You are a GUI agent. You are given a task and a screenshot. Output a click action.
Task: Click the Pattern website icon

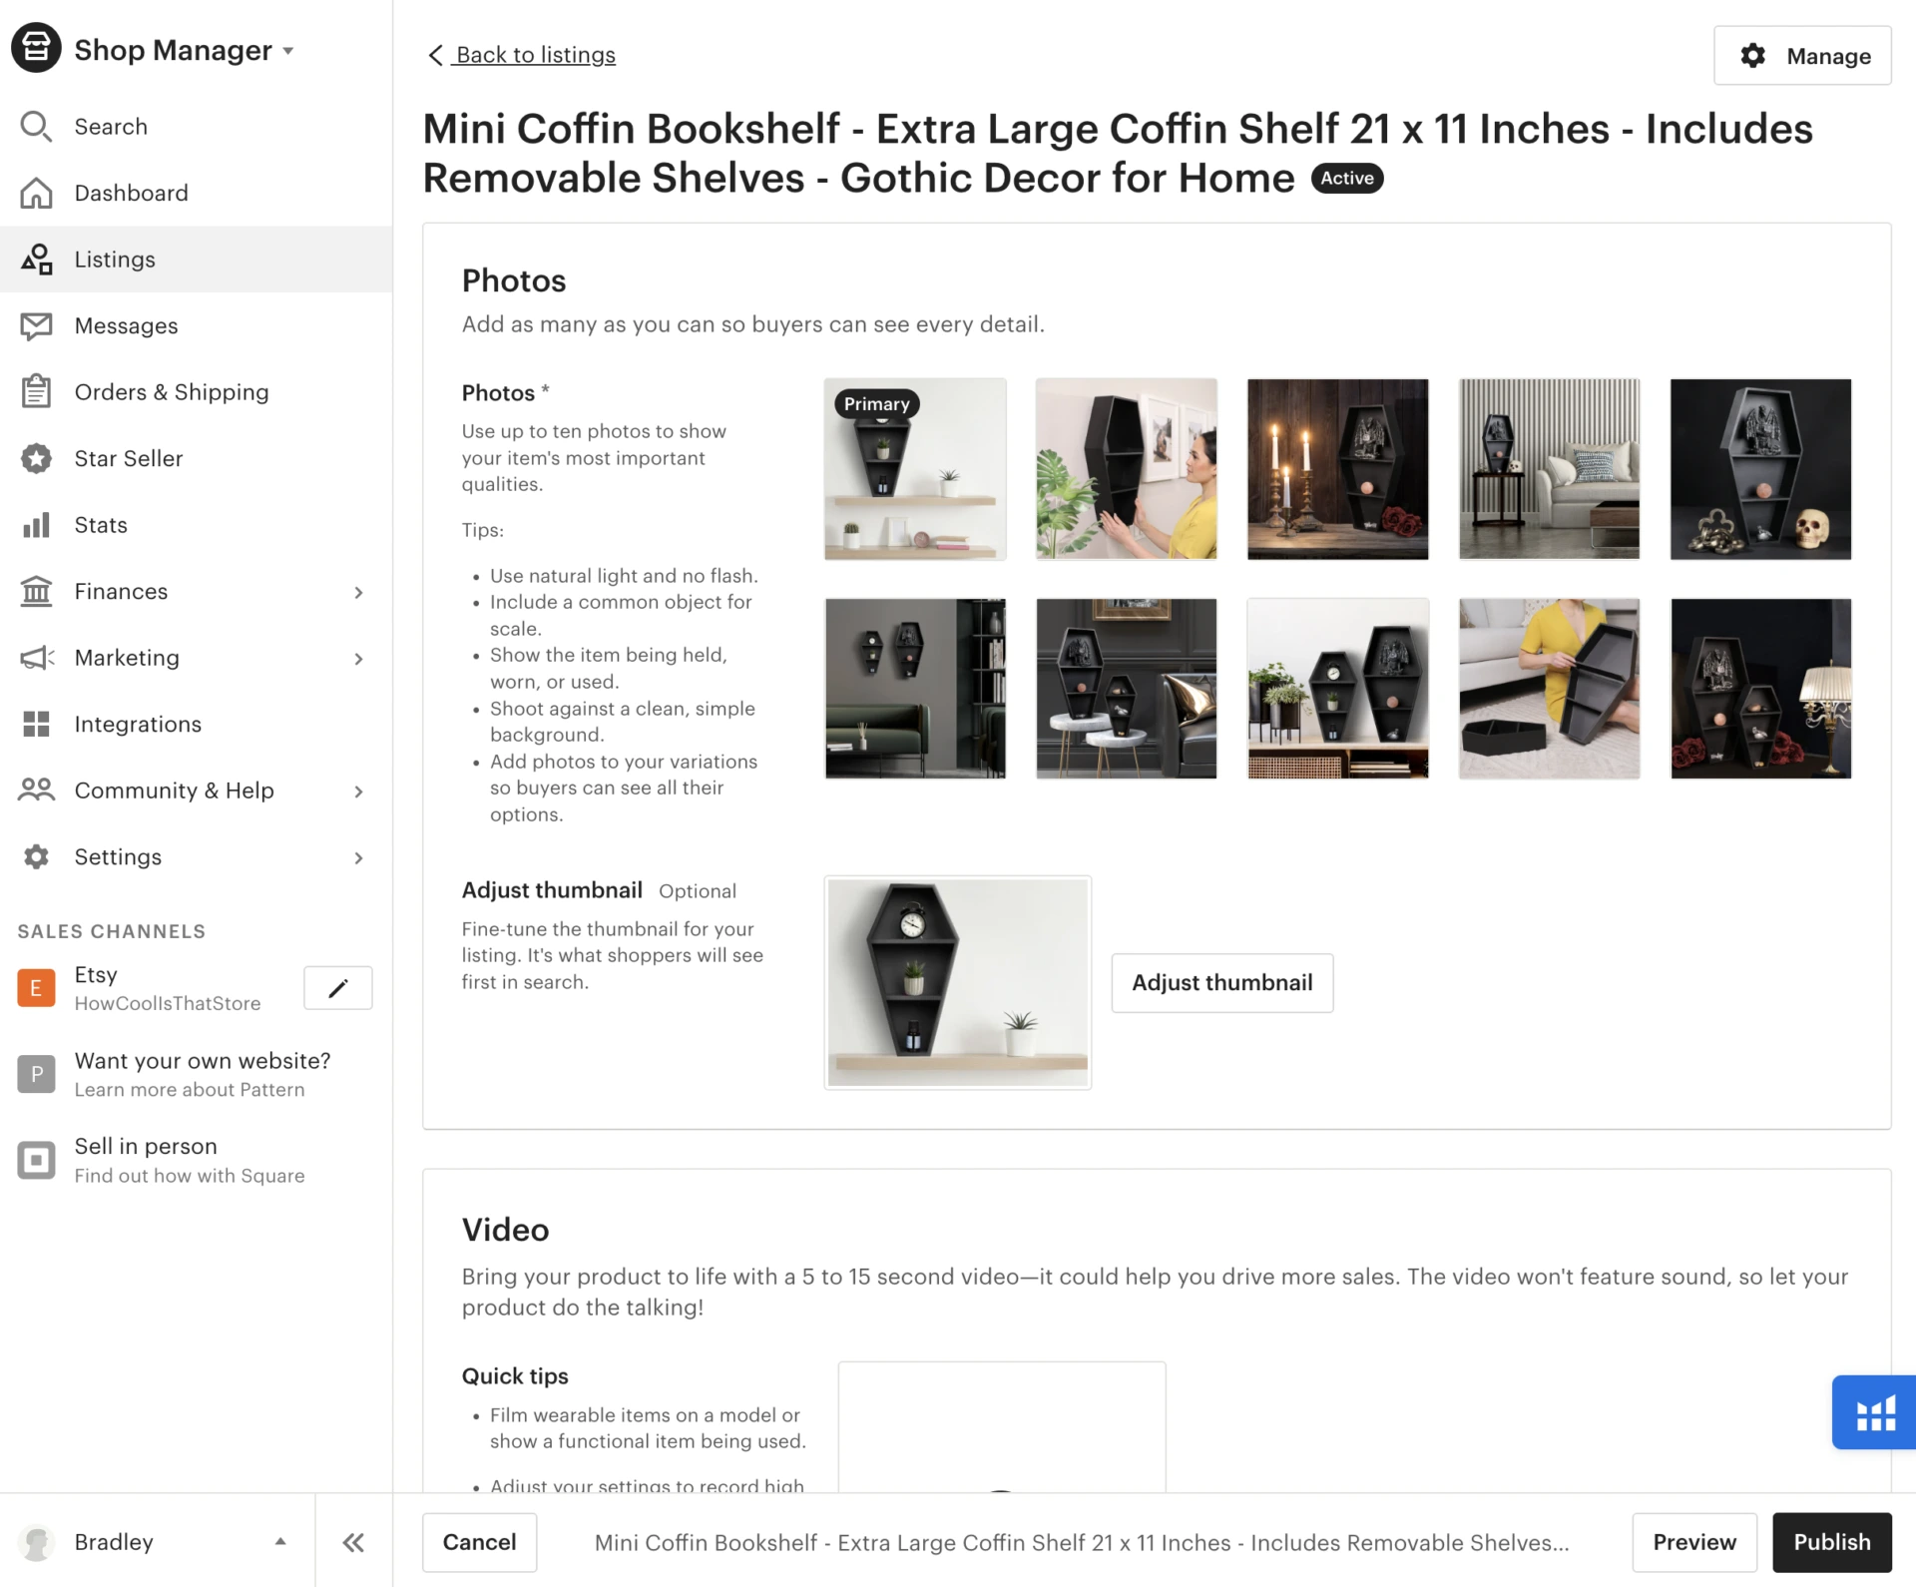(37, 1074)
